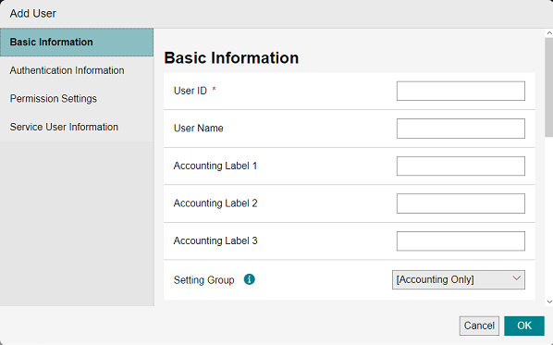Click the Basic Information heading text
This screenshot has width=553, height=345.
231,58
